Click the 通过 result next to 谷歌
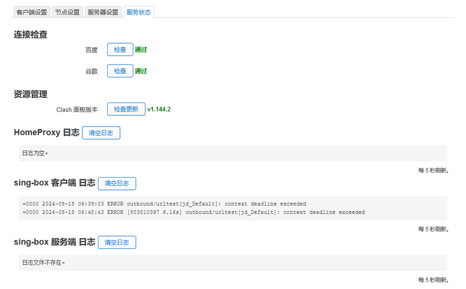The image size is (466, 289). (141, 71)
